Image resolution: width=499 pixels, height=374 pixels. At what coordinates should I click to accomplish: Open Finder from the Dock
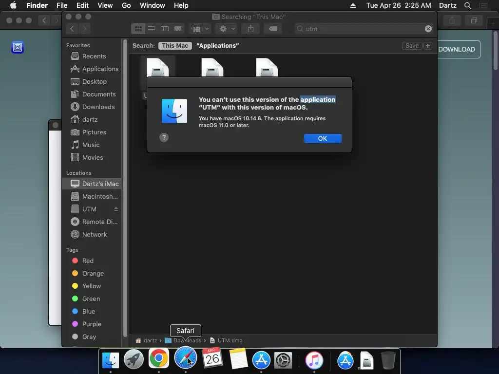[111, 360]
